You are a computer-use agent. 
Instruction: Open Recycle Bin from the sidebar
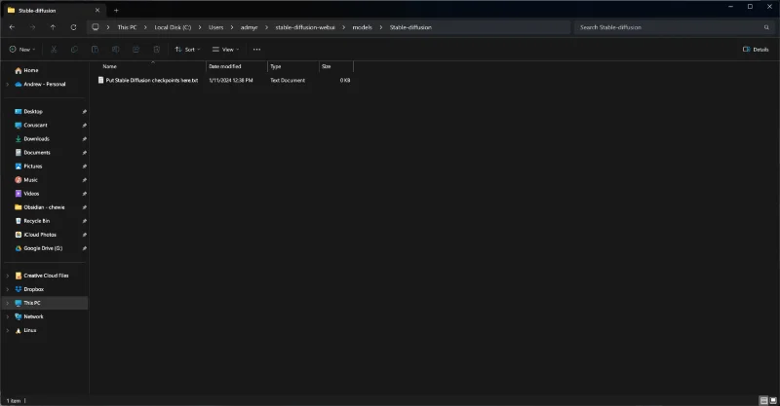(x=36, y=221)
